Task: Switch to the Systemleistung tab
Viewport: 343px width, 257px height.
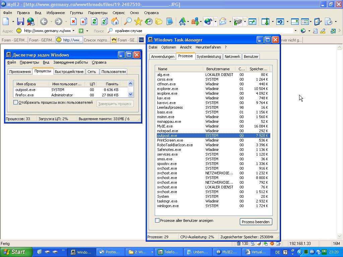Action: tap(209, 56)
